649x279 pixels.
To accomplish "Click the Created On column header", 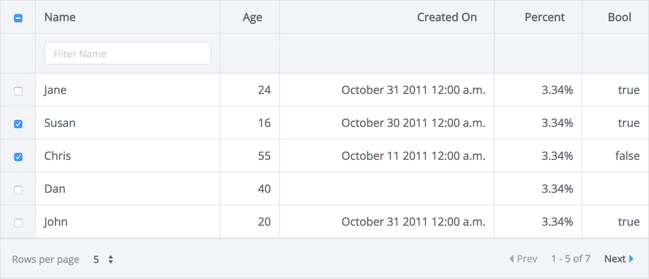I will (447, 17).
